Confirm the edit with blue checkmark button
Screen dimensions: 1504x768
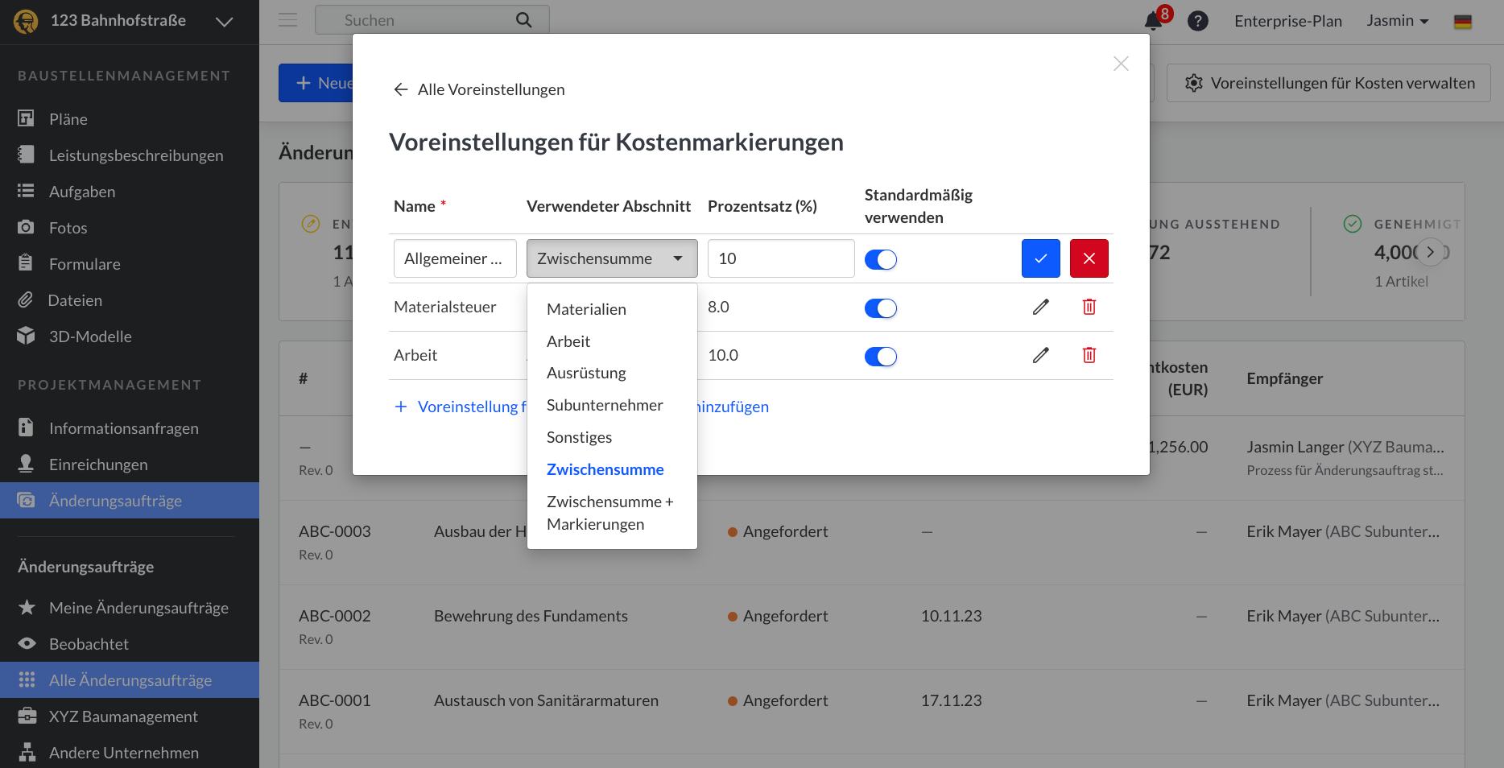click(x=1041, y=258)
